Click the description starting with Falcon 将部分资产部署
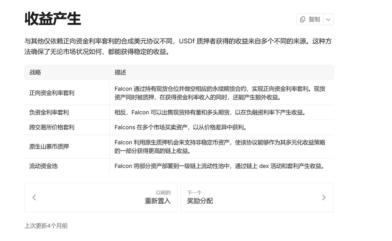 click(x=220, y=166)
